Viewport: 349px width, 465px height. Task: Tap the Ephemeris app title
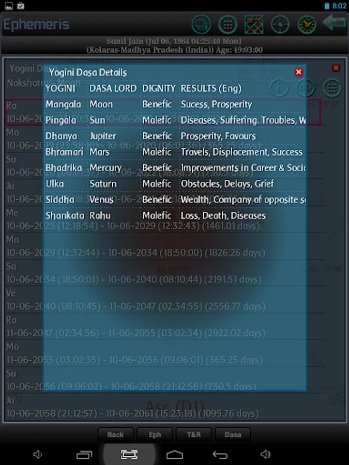coord(36,25)
